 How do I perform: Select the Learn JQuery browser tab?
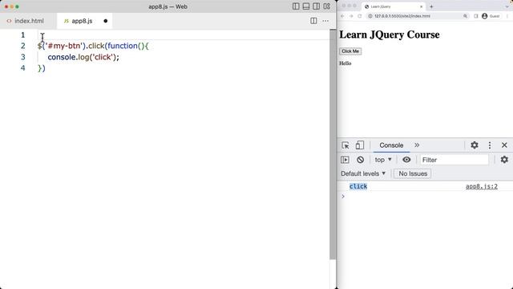tap(394, 6)
